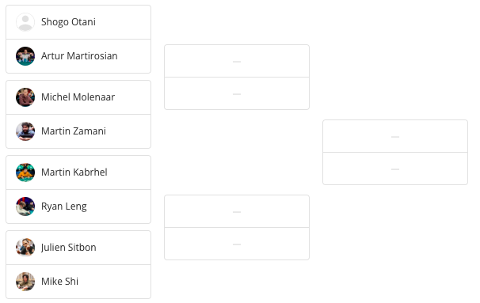Click Mike Shi's profile photo
Image resolution: width=480 pixels, height=303 pixels.
tap(25, 282)
